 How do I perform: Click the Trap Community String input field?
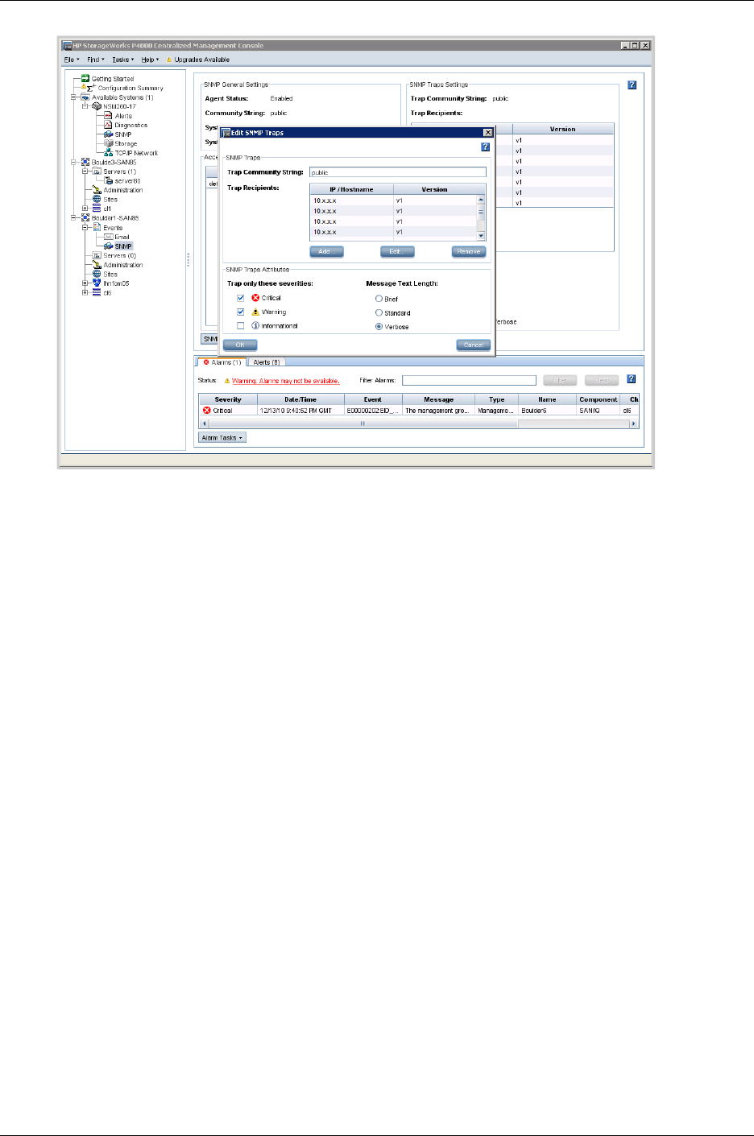(398, 172)
